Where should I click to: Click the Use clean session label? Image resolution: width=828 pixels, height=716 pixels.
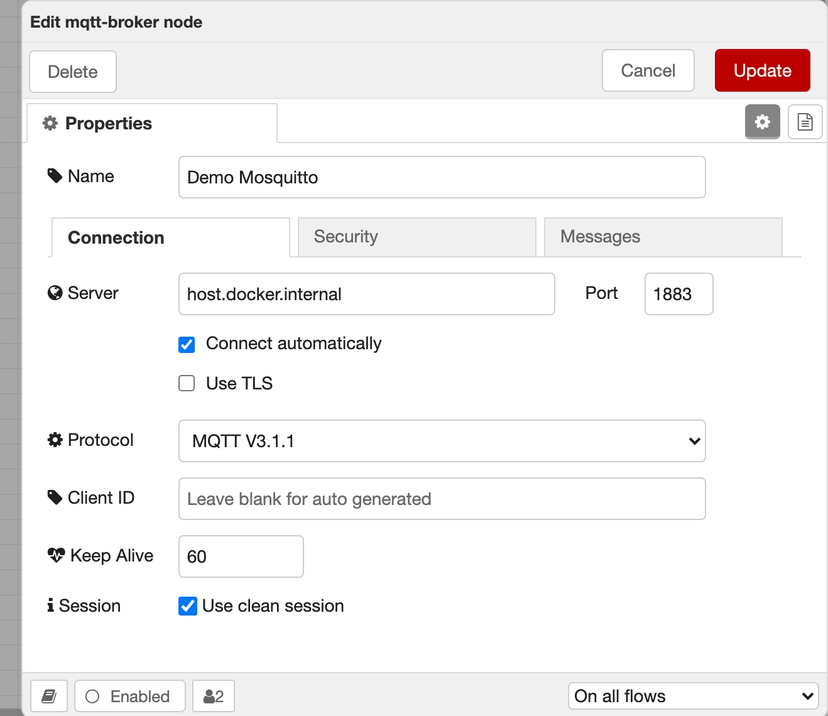[273, 606]
